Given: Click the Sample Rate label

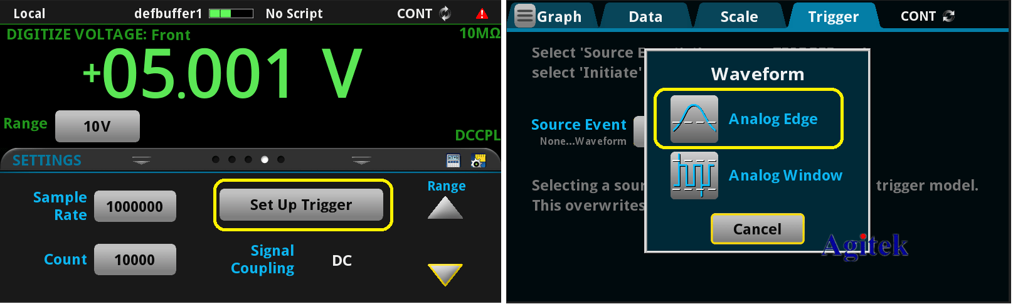Looking at the screenshot, I should (x=60, y=206).
